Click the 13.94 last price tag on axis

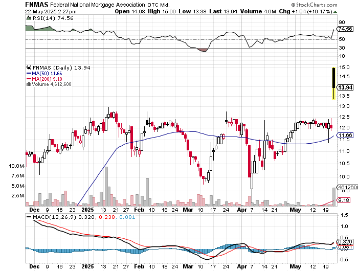345,87
